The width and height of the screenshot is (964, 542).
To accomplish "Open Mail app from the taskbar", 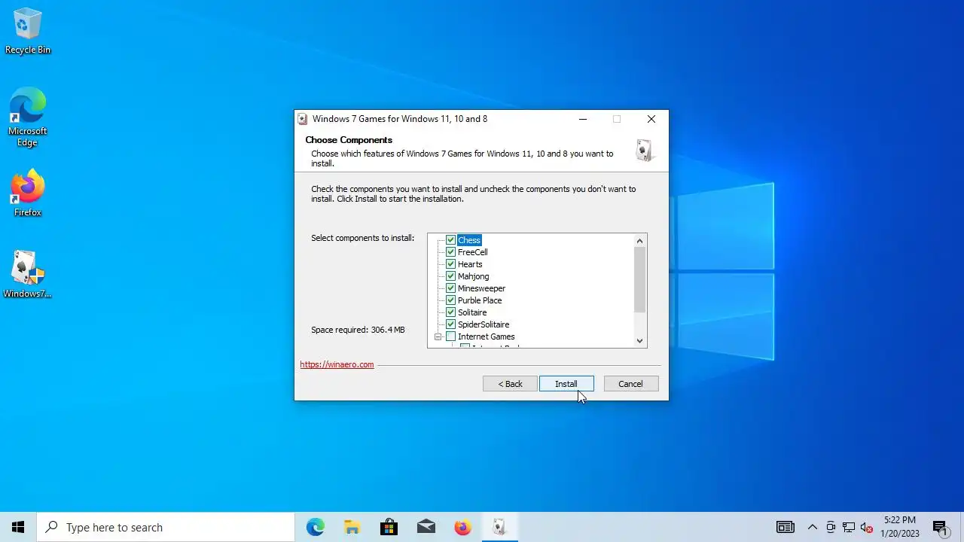I will point(426,527).
